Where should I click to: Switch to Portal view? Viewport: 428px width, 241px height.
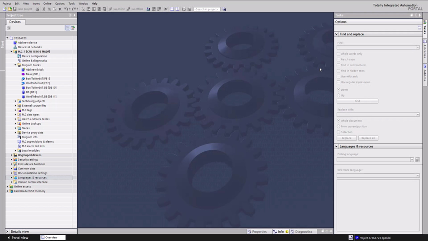[18, 238]
